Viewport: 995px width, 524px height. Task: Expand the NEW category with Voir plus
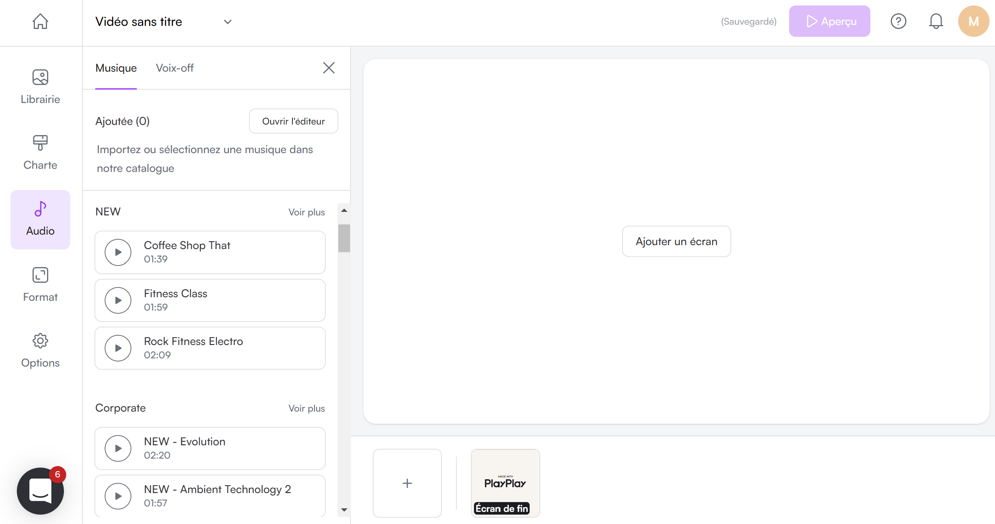(x=307, y=212)
